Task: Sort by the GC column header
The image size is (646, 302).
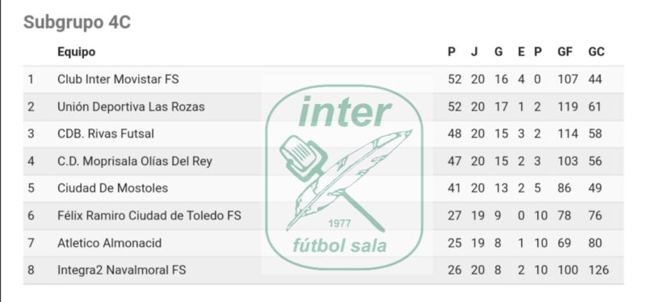Action: (596, 52)
